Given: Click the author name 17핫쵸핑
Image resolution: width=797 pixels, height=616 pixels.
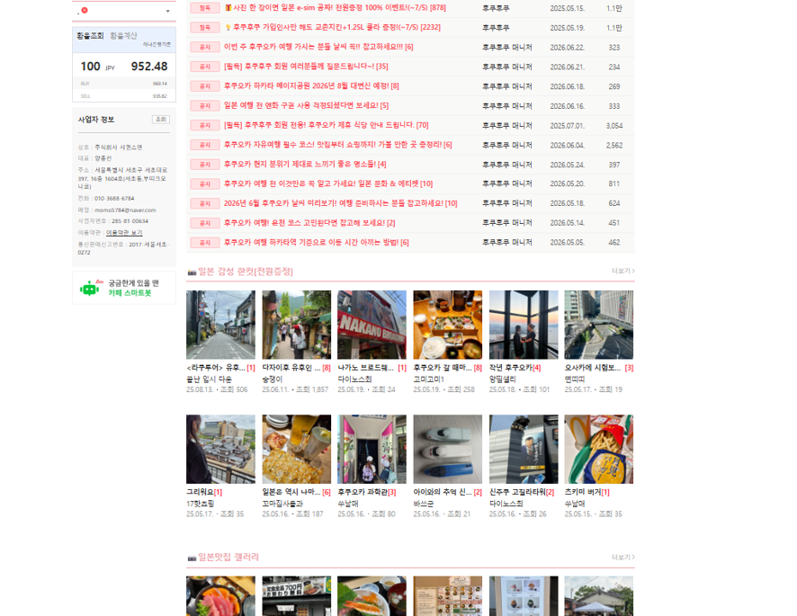Looking at the screenshot, I should [x=201, y=504].
